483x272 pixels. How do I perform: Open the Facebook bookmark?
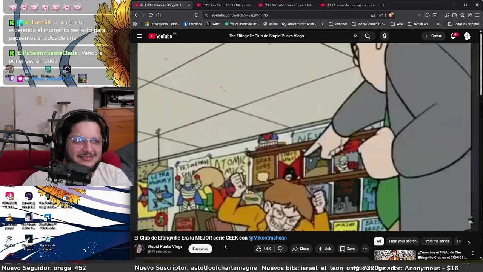(193, 24)
